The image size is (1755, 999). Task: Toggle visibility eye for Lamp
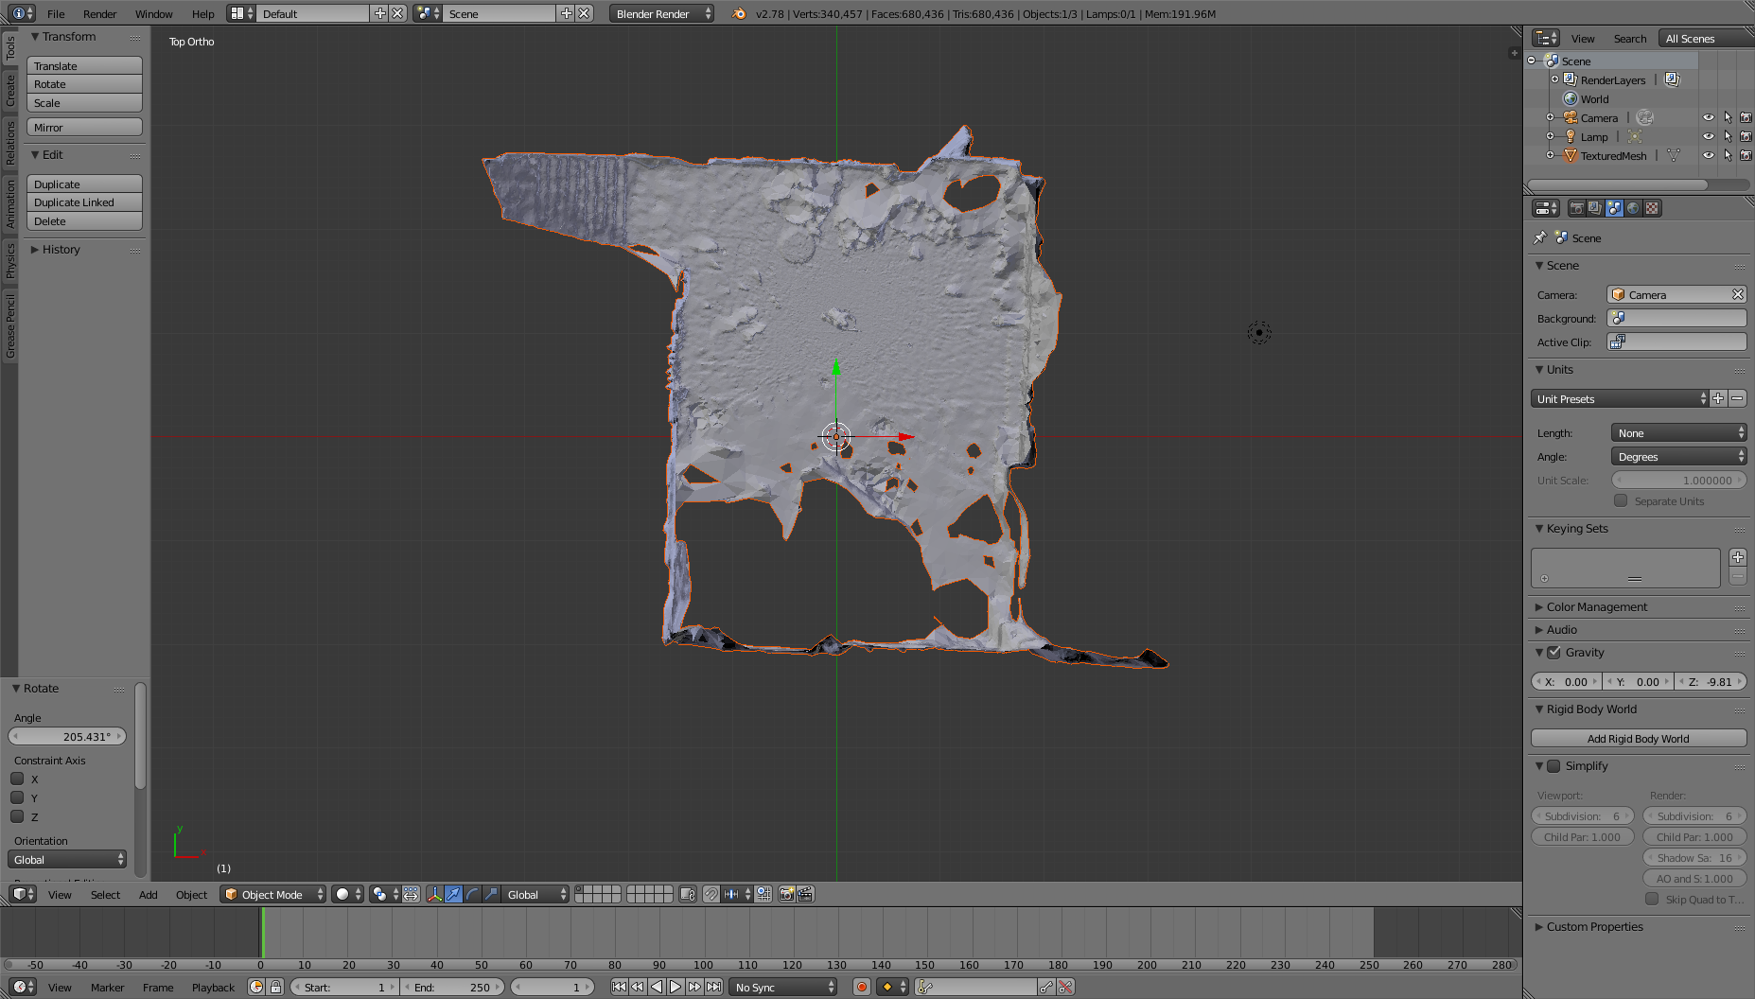click(x=1709, y=136)
